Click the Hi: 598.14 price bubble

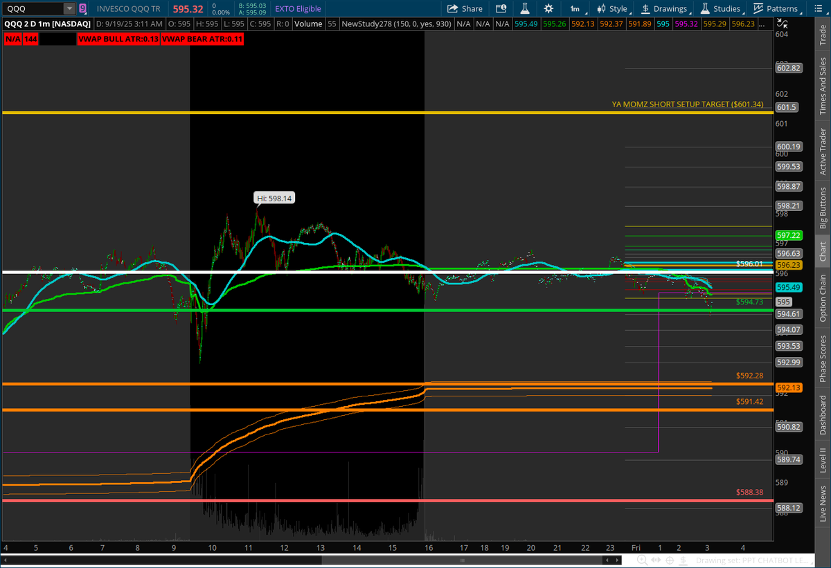pyautogui.click(x=275, y=198)
